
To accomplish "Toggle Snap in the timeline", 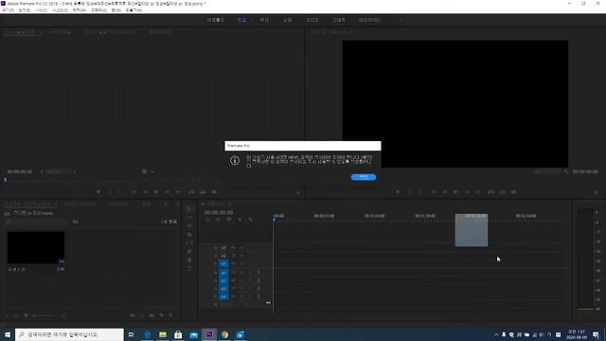I will tap(218, 220).
